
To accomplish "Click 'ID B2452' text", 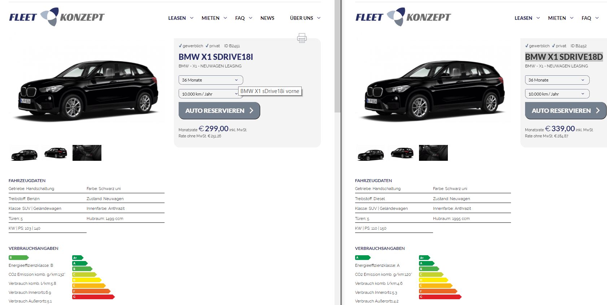I will pos(578,46).
